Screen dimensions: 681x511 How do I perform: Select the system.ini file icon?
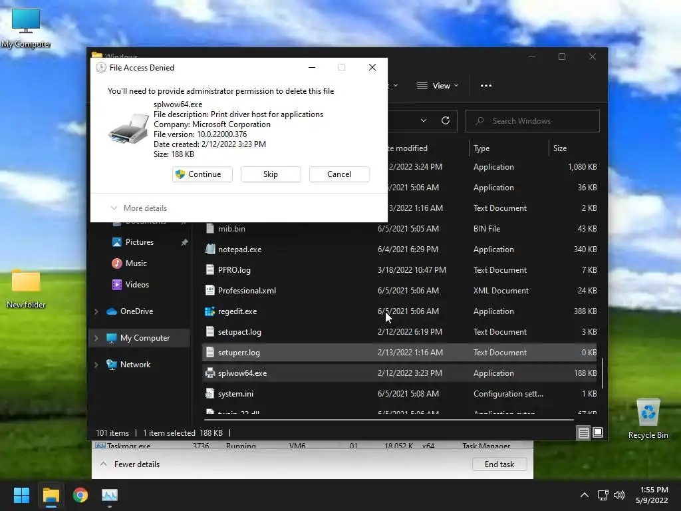click(x=210, y=394)
